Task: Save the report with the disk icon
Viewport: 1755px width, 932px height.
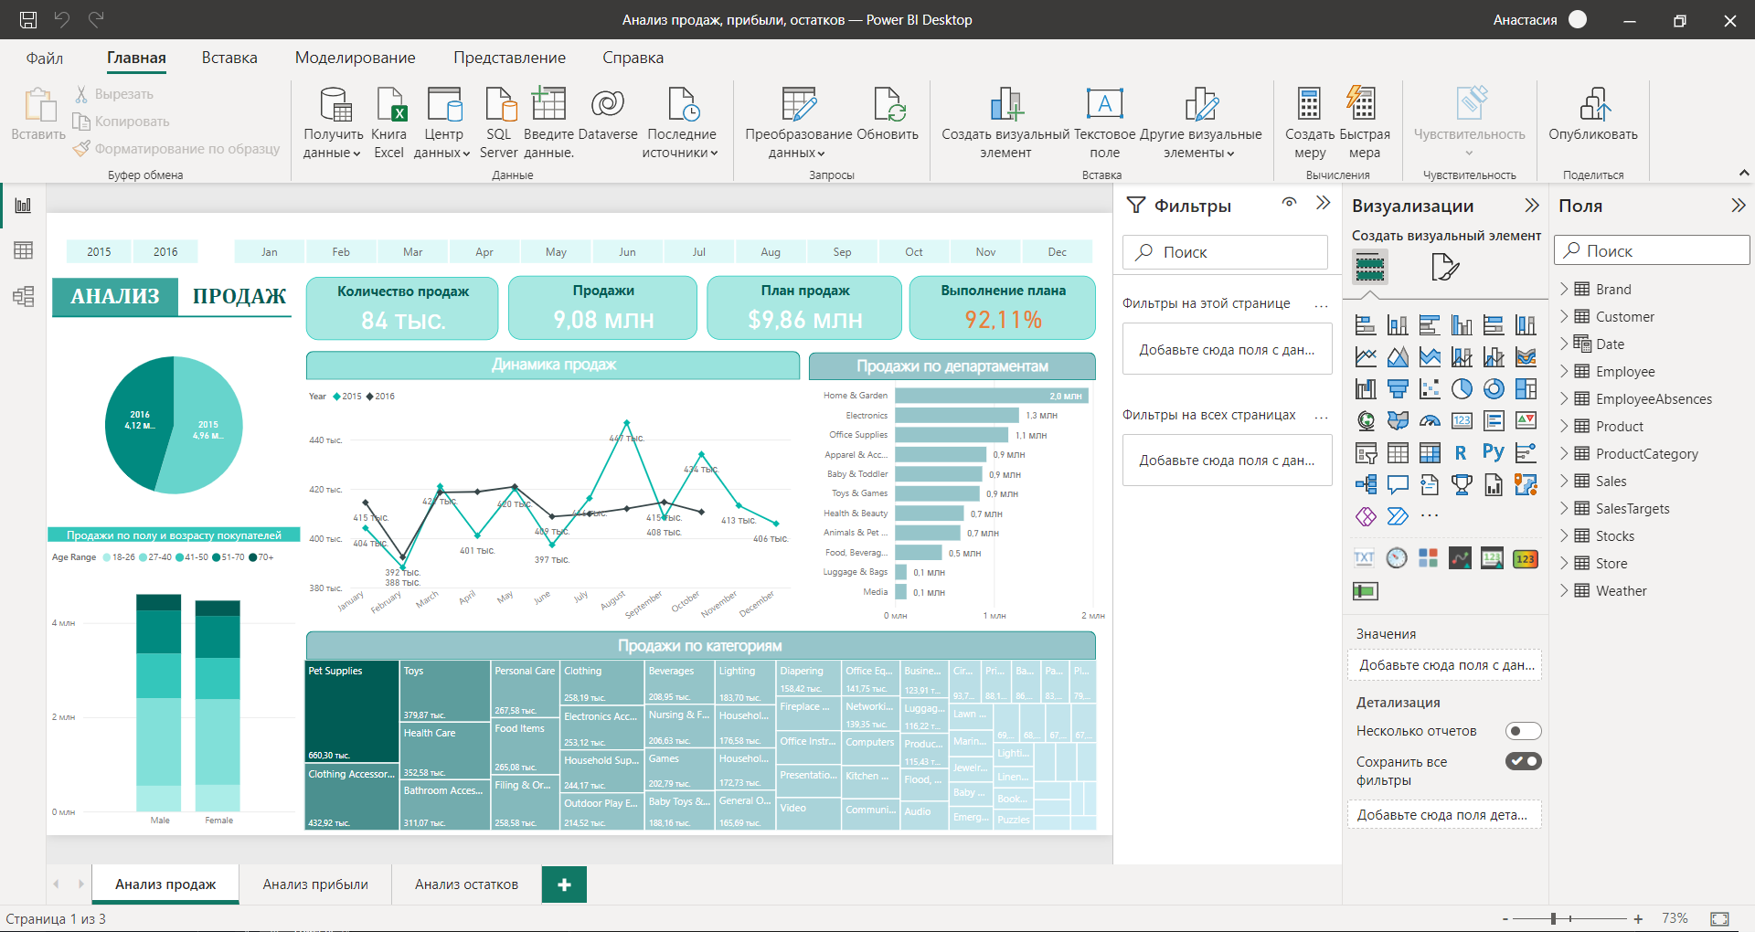Action: [28, 19]
